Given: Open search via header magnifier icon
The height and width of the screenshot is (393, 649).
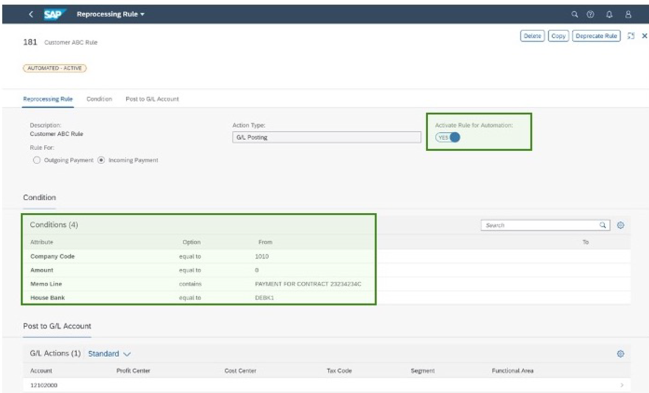Looking at the screenshot, I should [574, 14].
